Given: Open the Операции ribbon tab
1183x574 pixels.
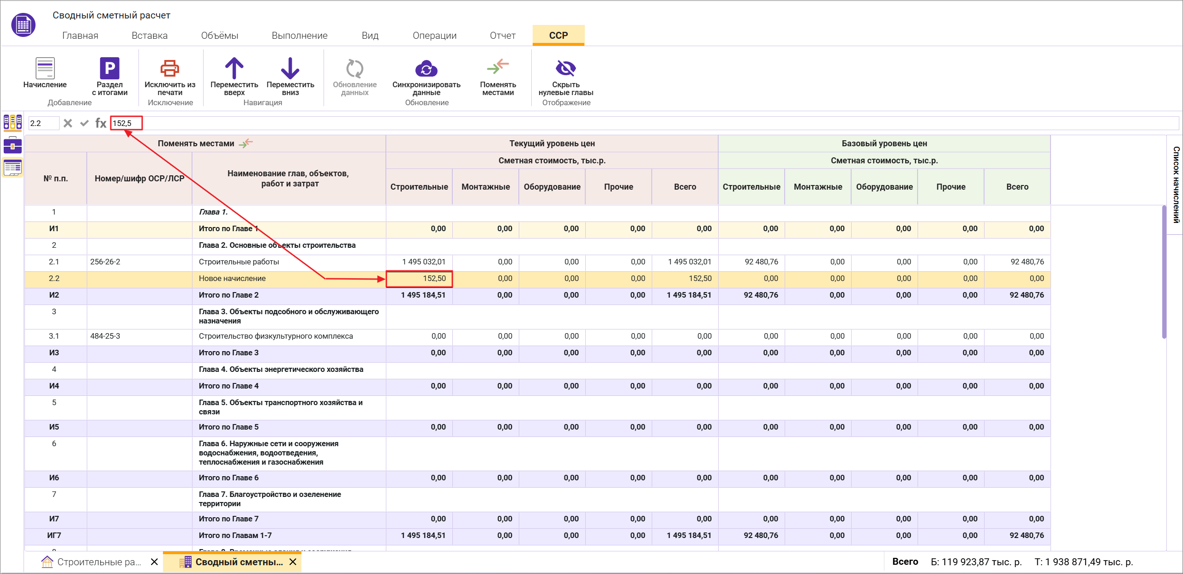Looking at the screenshot, I should pyautogui.click(x=434, y=36).
